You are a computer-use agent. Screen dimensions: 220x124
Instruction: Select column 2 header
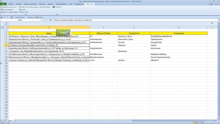pos(103,28)
